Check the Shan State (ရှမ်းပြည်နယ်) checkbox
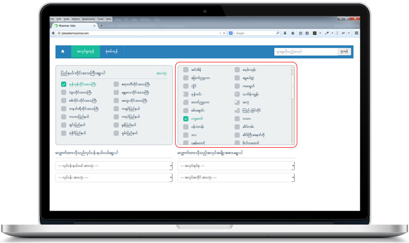 tap(116, 133)
